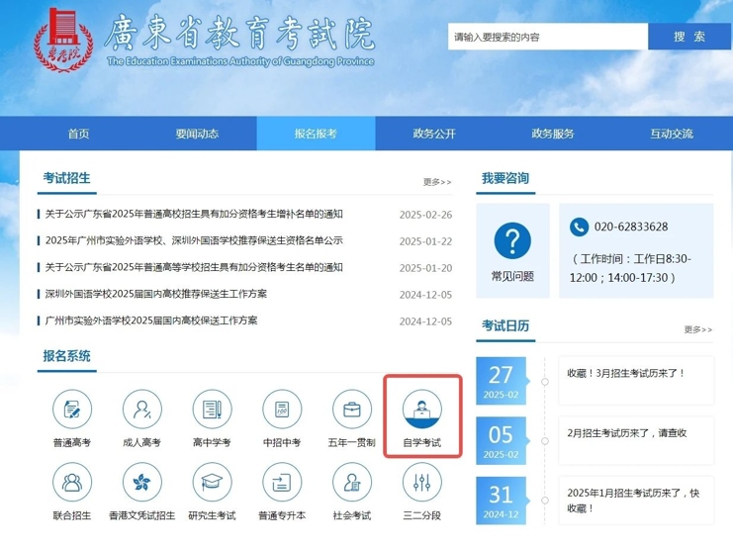Click the 我要咨询 section heading
Screen dimensions: 733x549
tap(505, 178)
